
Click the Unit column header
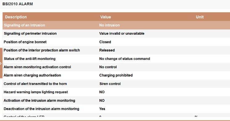click(200, 17)
